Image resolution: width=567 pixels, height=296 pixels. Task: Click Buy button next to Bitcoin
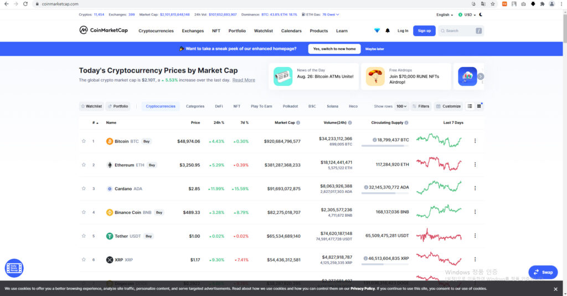146,141
